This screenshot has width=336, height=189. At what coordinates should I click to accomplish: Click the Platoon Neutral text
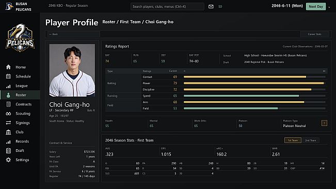click(x=294, y=126)
